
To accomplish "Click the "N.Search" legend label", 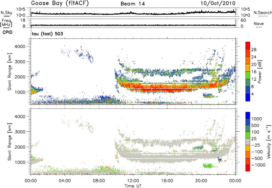I will 263,13.
